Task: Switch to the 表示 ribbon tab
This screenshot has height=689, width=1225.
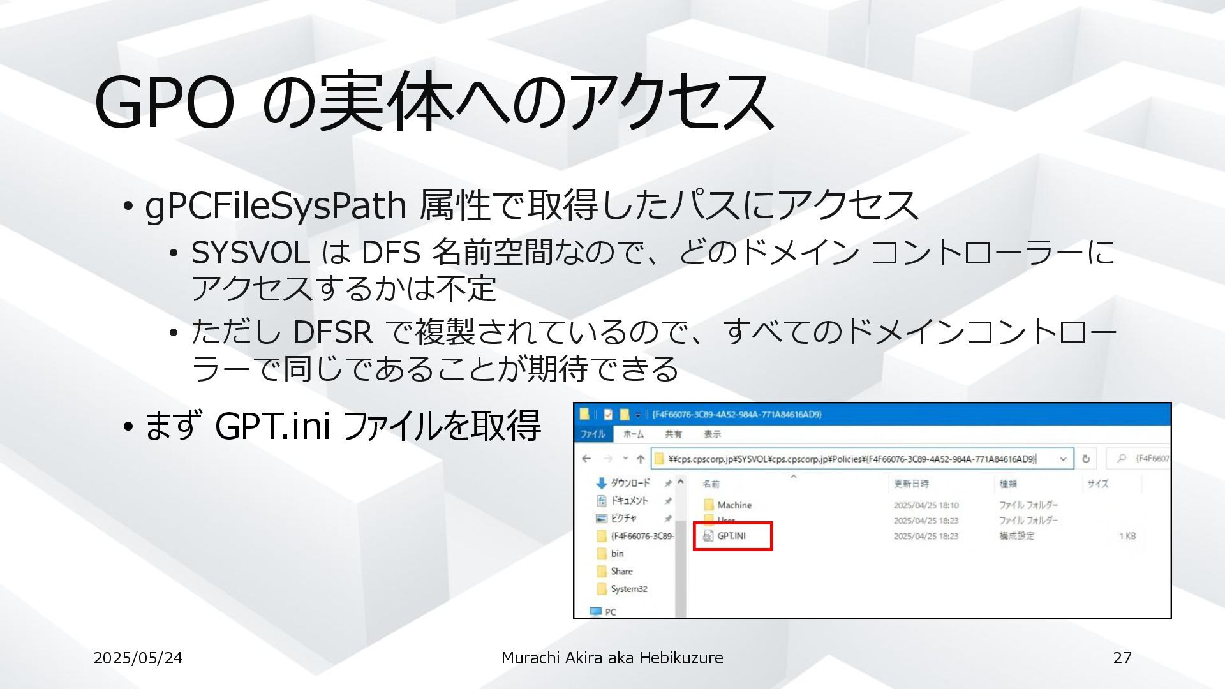Action: coord(712,434)
